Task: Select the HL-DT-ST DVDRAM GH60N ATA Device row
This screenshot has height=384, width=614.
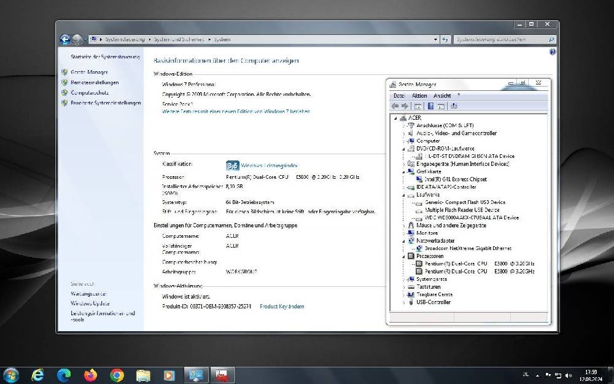Action: 470,156
